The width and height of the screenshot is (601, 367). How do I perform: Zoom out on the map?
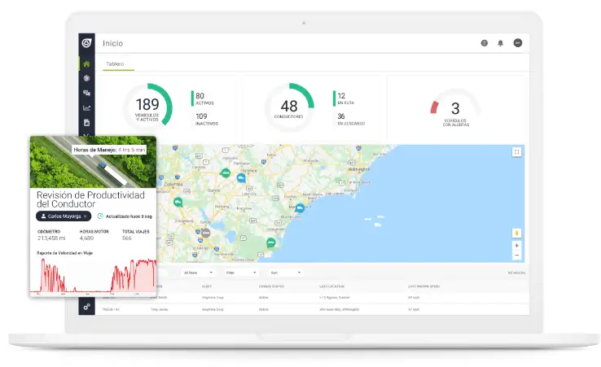(x=516, y=256)
